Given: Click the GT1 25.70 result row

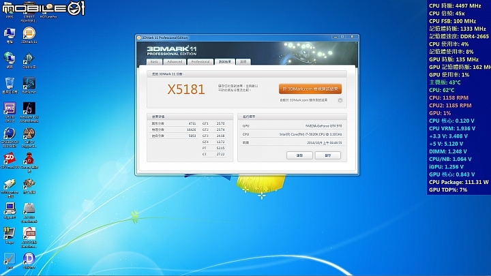Looking at the screenshot, I should 213,123.
